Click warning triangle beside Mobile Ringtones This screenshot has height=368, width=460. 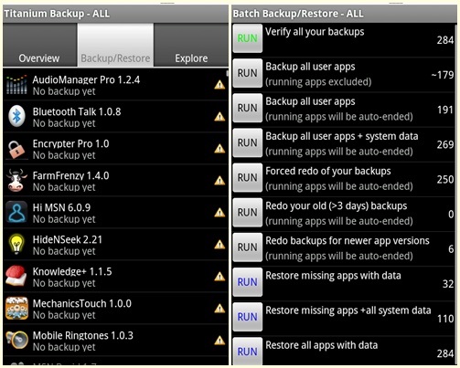[219, 341]
